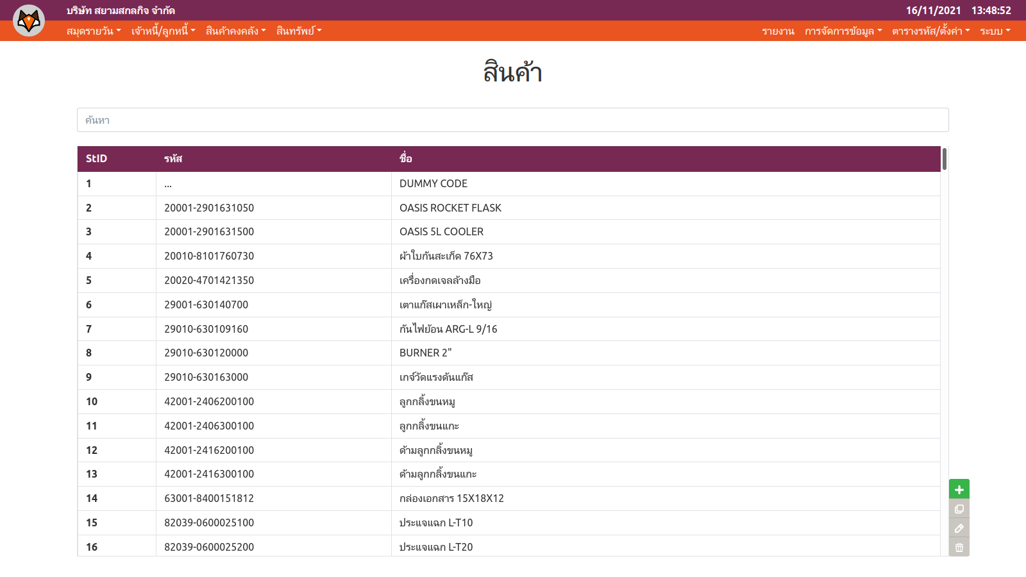Screen dimensions: 1026x577
Task: Click code 82039-0600025200
Action: [209, 547]
